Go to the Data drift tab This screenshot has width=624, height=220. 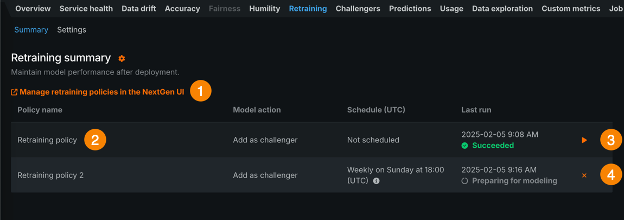(x=138, y=9)
